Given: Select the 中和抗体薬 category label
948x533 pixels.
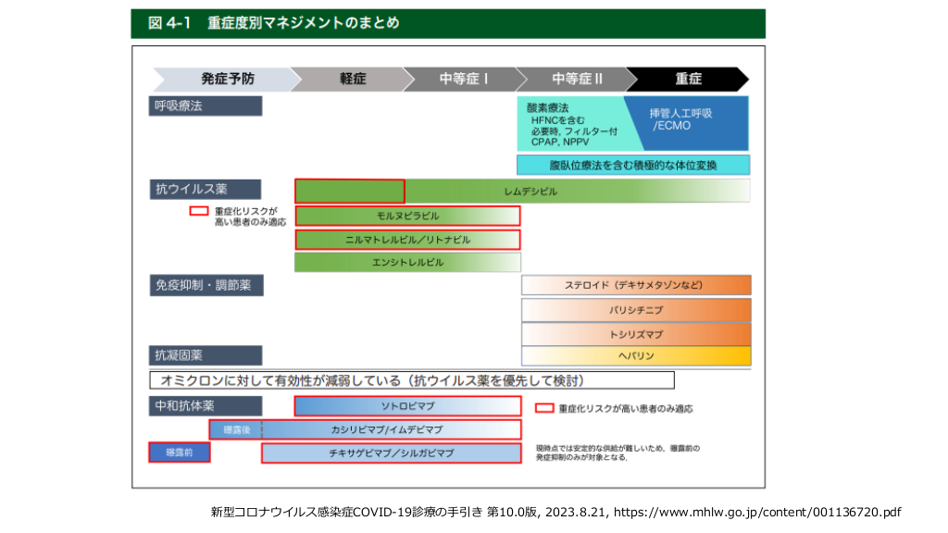Looking at the screenshot, I should [206, 405].
